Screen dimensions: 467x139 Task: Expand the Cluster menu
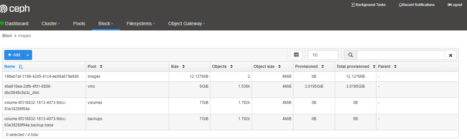point(51,23)
